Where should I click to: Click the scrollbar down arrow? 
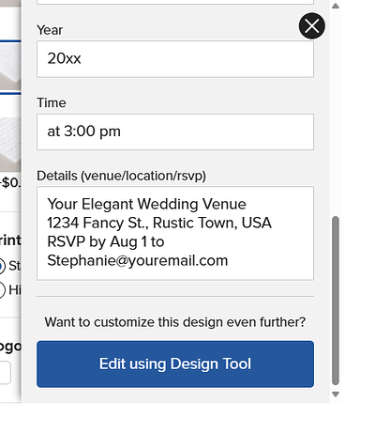(336, 394)
